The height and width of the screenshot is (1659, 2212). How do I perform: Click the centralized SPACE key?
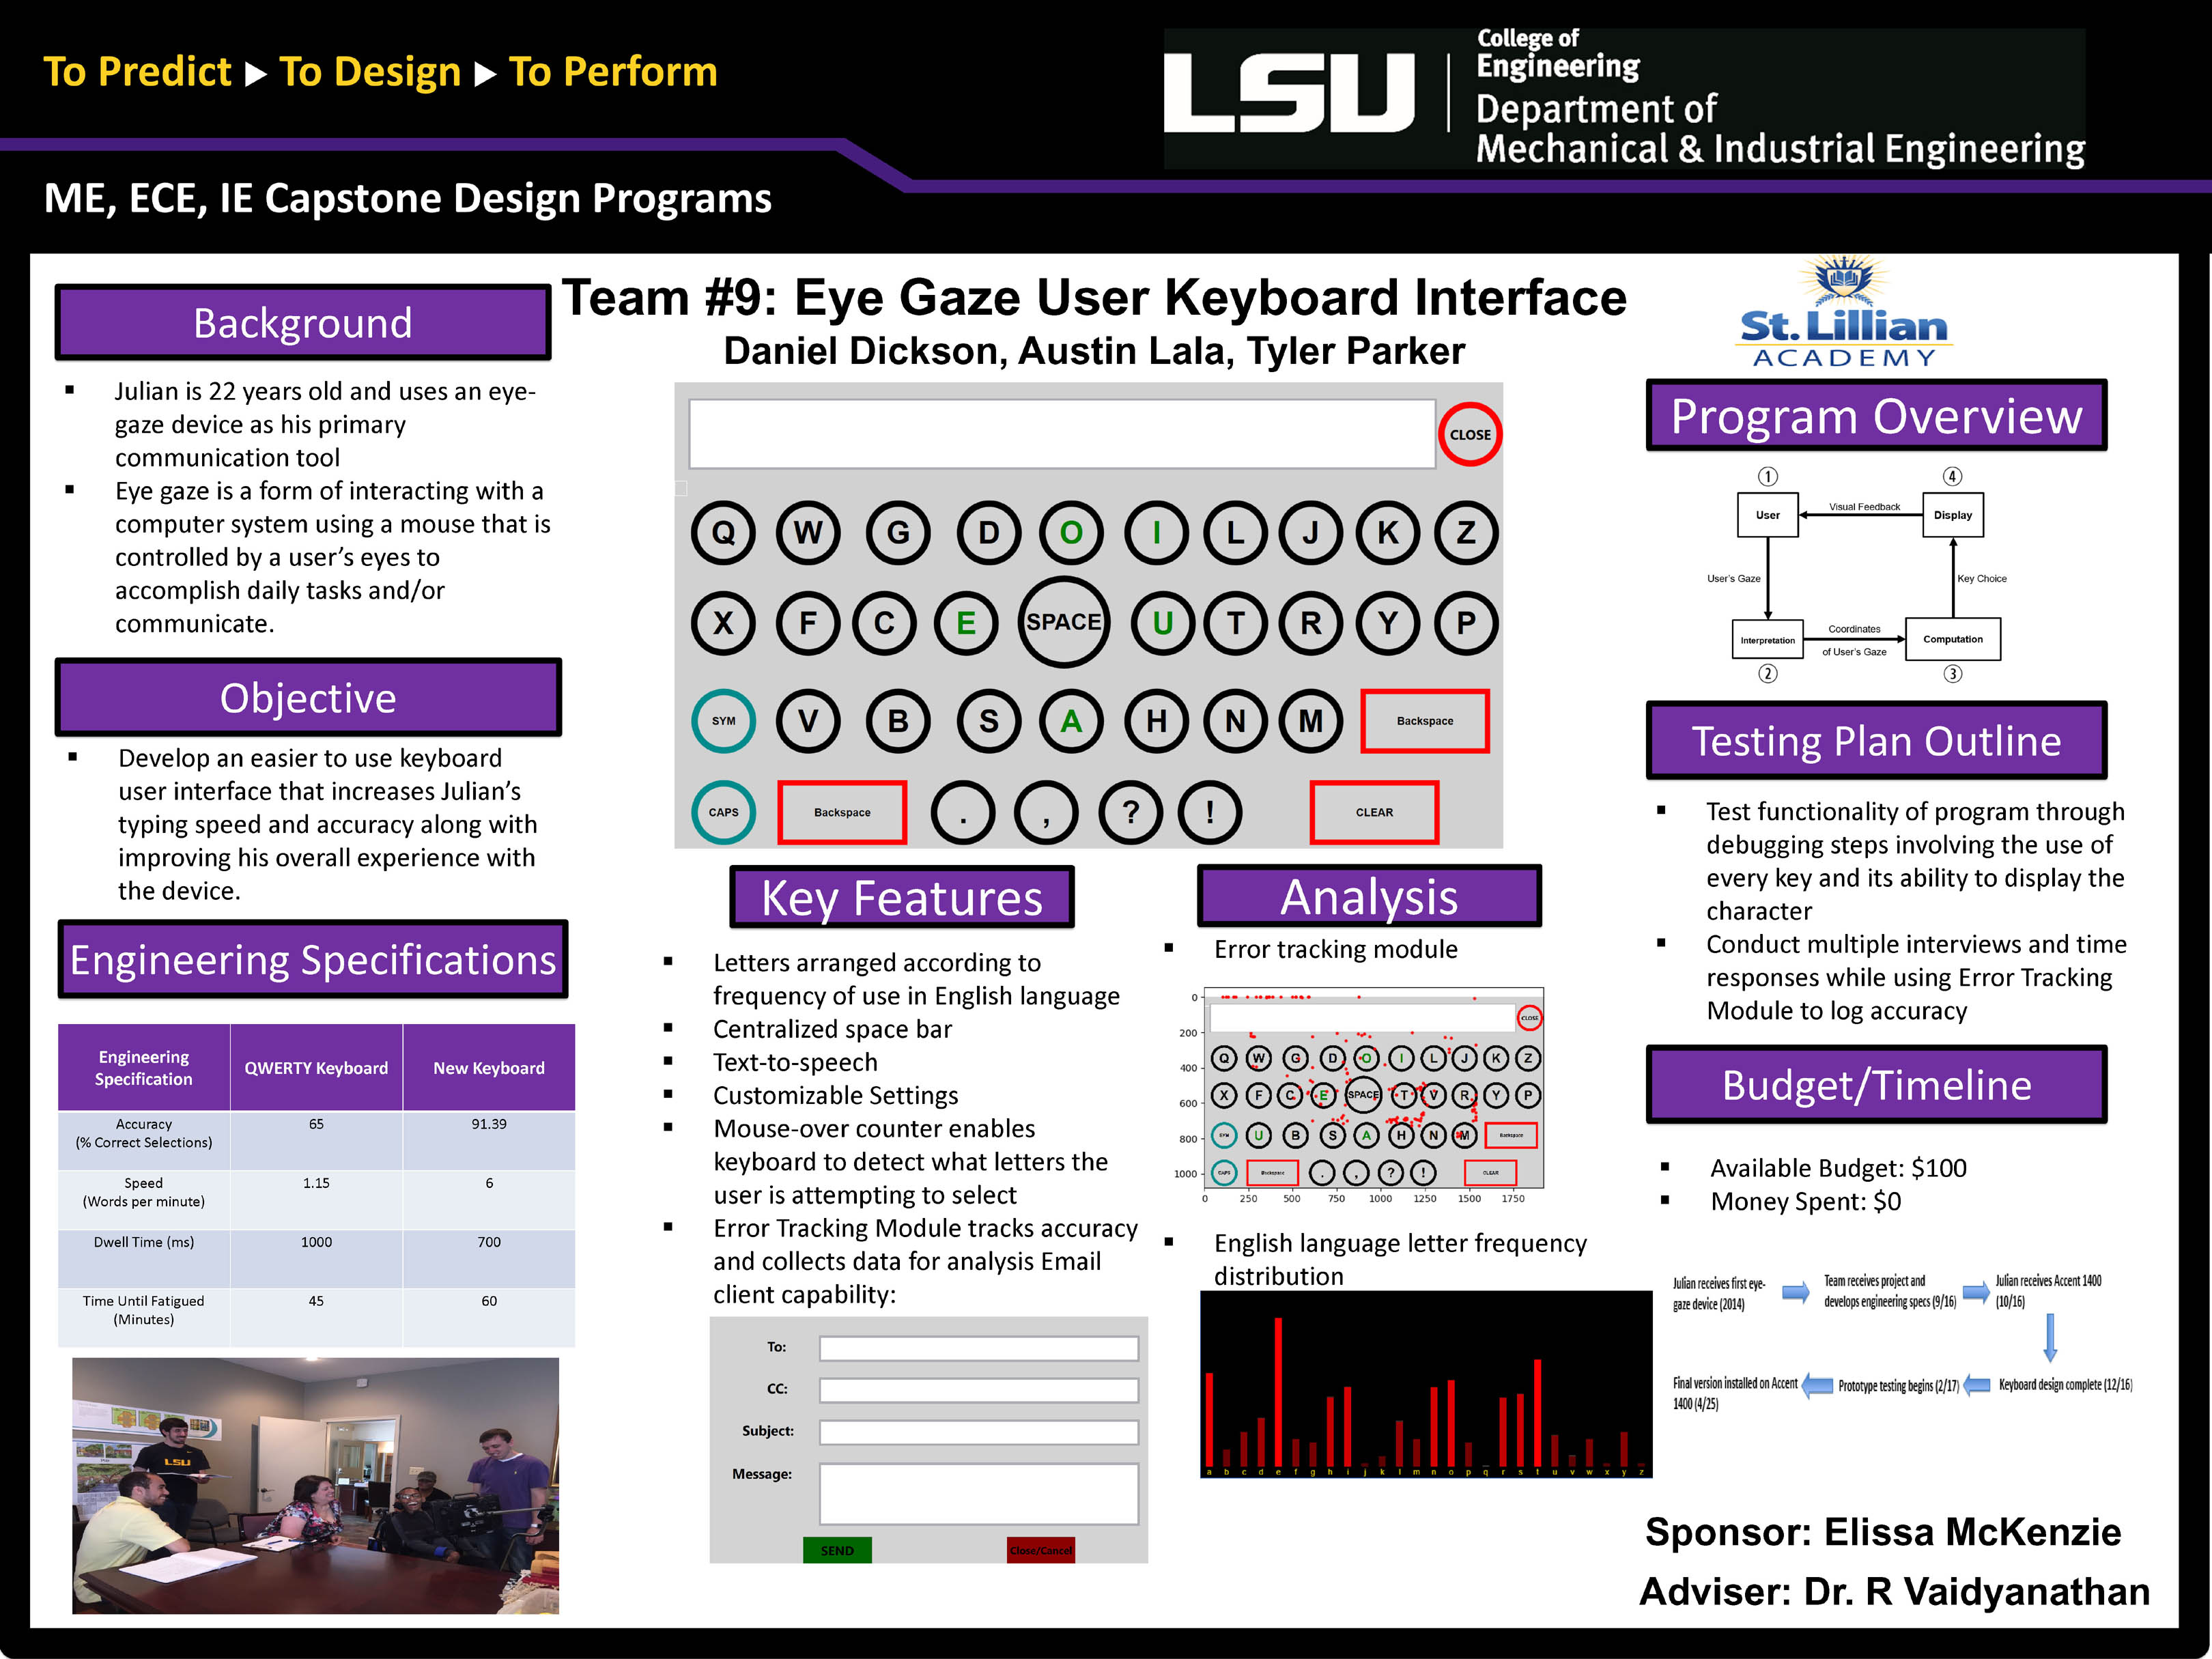[x=1064, y=622]
